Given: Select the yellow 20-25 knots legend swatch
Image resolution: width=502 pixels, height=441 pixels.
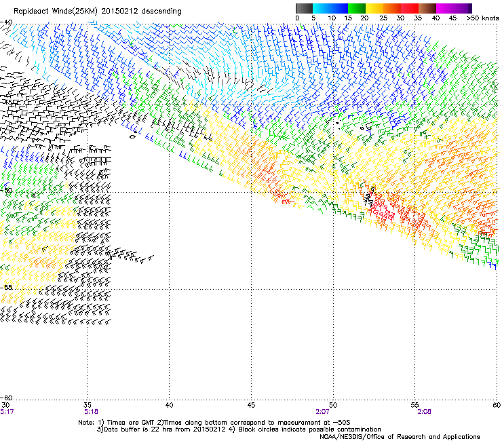Looking at the screenshot, I should [x=374, y=8].
